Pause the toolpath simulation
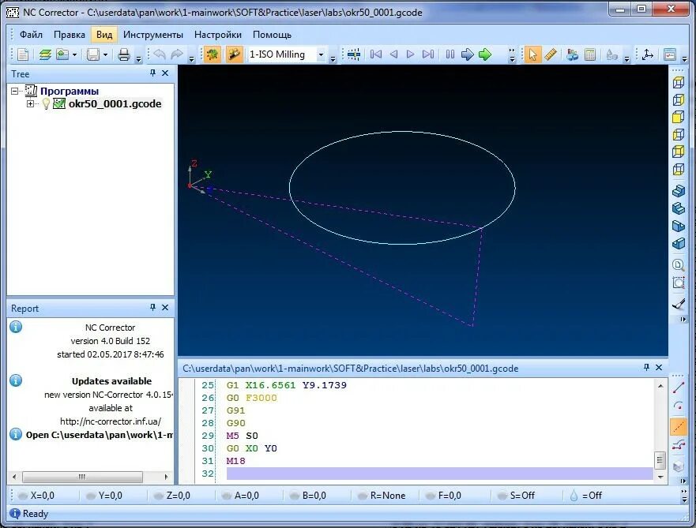The height and width of the screenshot is (528, 696). 450,54
